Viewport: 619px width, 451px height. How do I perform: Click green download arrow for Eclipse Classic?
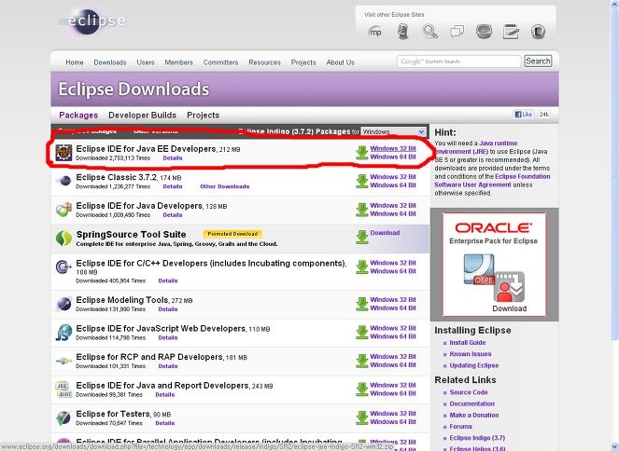pos(362,181)
